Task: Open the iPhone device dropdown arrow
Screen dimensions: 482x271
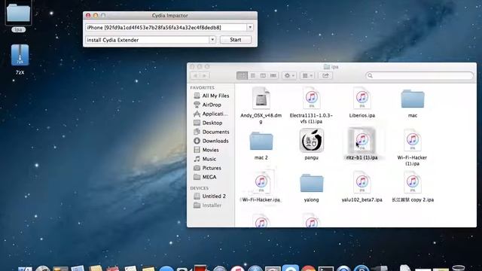Action: click(x=250, y=27)
